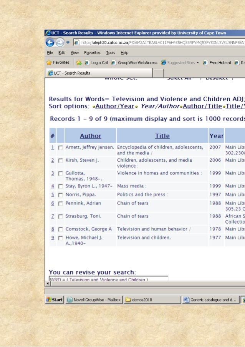Click the Windows Start button
245x347 pixels.
click(x=54, y=300)
